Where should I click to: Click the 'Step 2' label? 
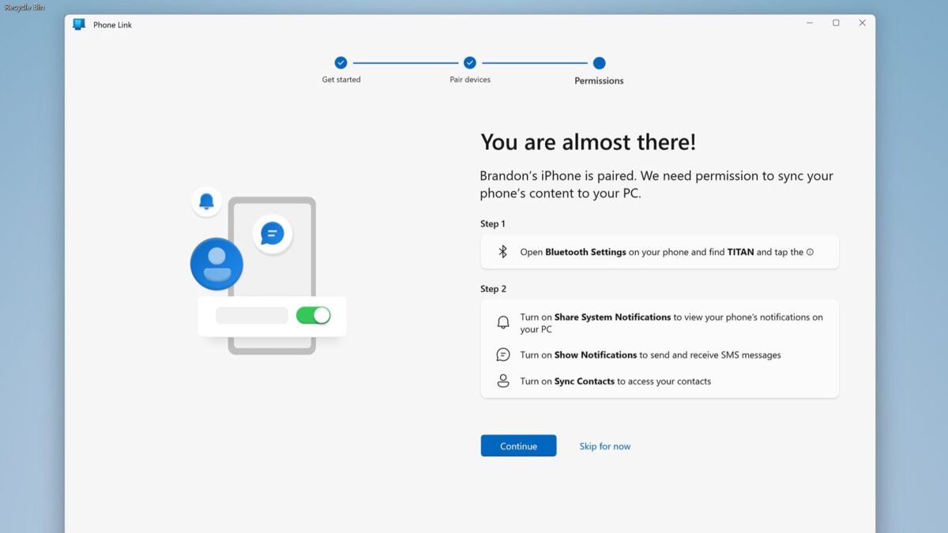pos(493,288)
